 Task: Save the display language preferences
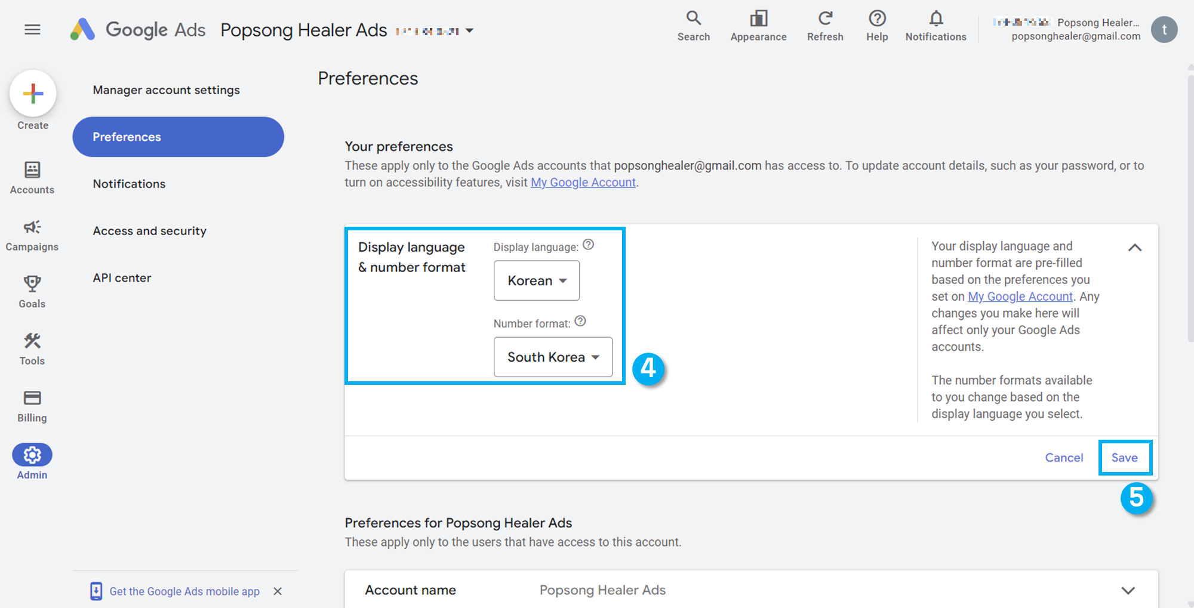tap(1124, 458)
